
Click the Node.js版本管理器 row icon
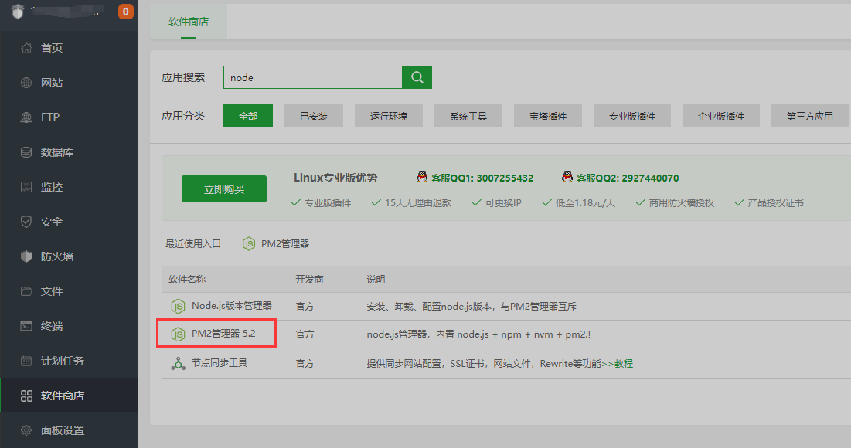(178, 307)
